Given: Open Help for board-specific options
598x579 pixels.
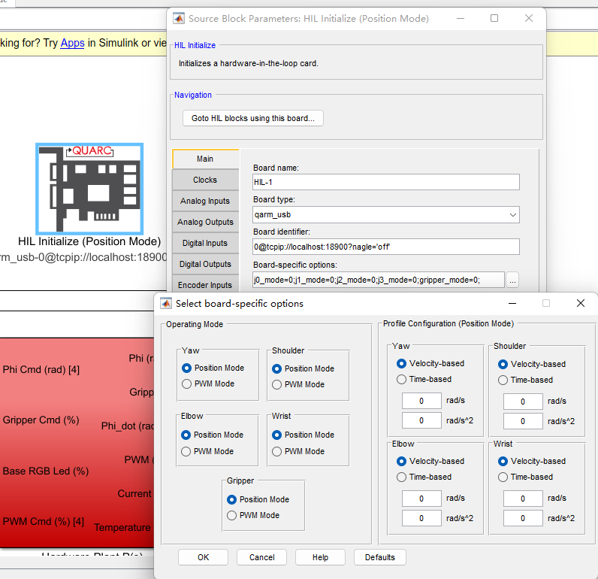Looking at the screenshot, I should [320, 557].
